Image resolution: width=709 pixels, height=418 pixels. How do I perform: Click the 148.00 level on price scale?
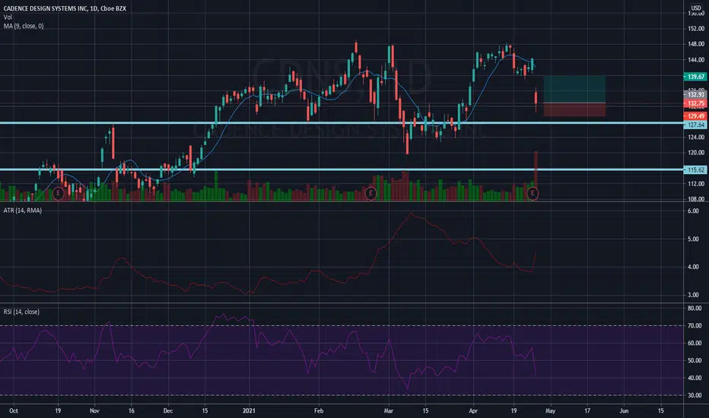click(x=696, y=44)
